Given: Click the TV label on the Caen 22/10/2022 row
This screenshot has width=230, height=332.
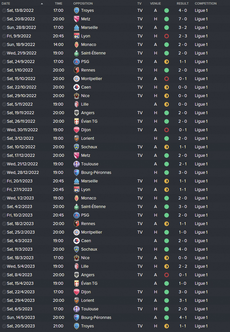Looking at the screenshot, I should (140, 87).
